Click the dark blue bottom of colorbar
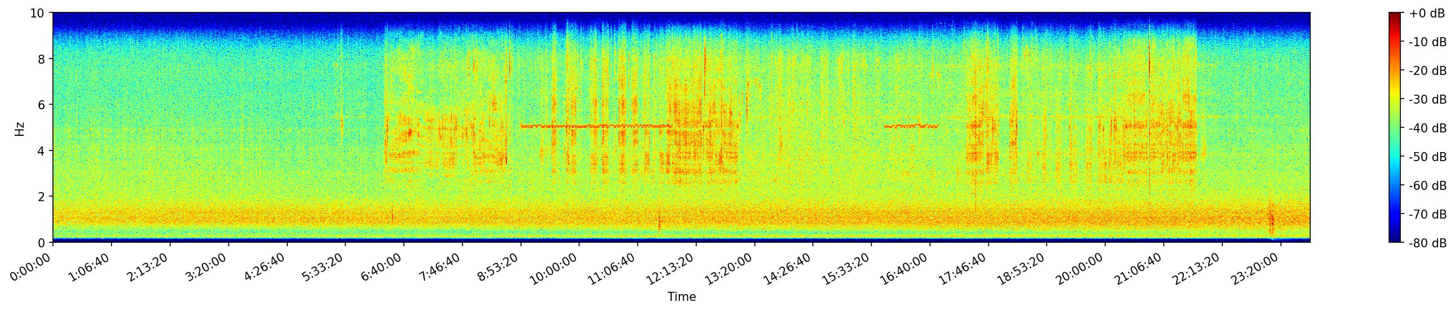This screenshot has width=1455, height=311. [1395, 239]
